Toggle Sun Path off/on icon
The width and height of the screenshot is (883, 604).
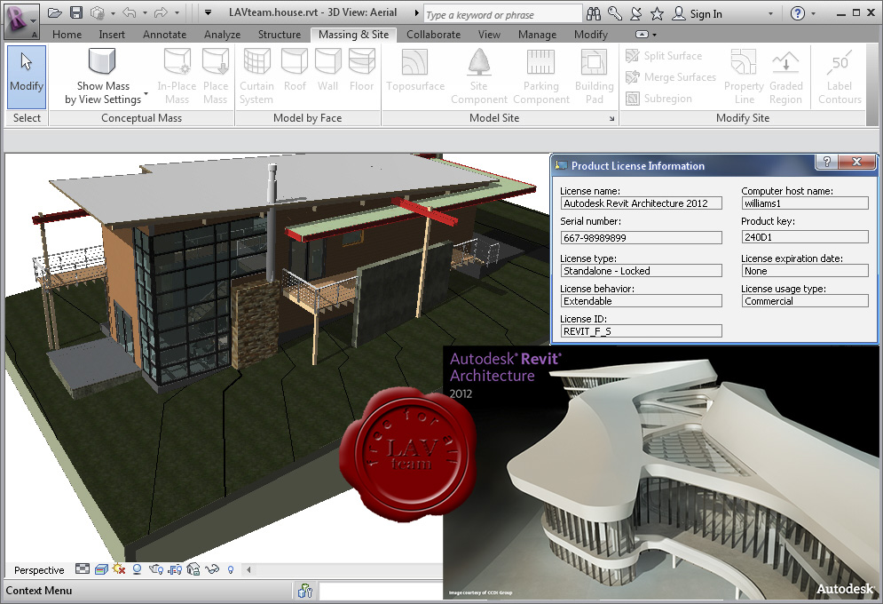(119, 569)
